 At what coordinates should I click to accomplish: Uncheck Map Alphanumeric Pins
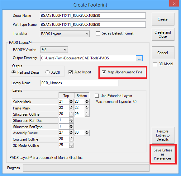click(104, 72)
